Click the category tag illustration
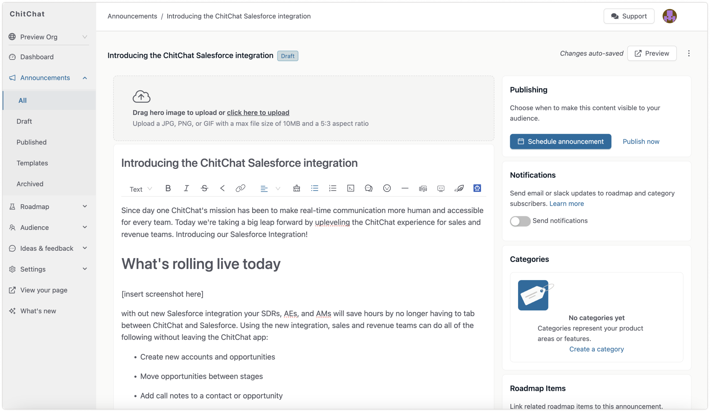 [535, 295]
